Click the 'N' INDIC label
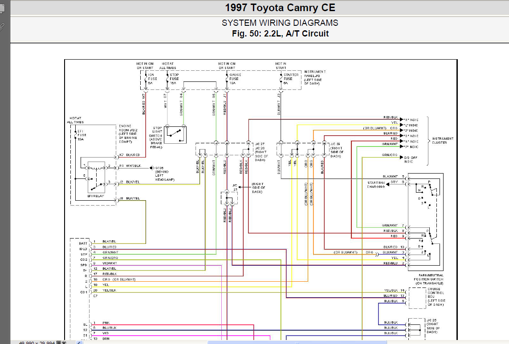The height and width of the screenshot is (344, 509). (411, 142)
